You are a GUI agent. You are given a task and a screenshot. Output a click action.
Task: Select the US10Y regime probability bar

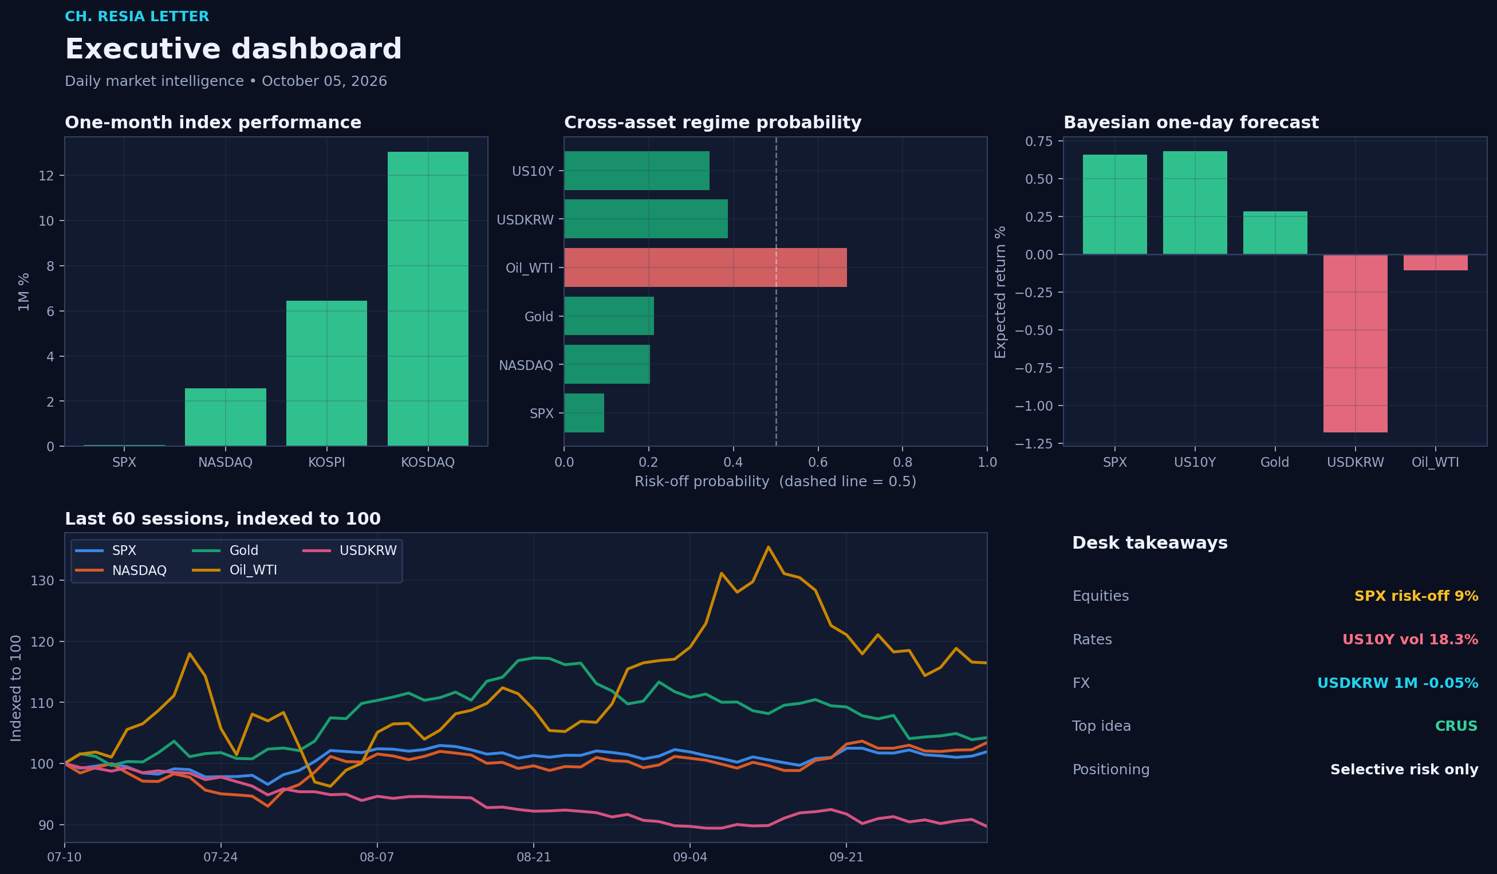(x=637, y=171)
